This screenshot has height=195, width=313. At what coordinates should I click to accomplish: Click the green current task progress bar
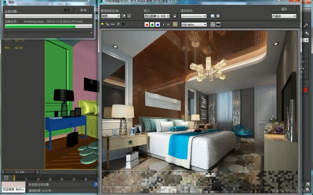(x=48, y=26)
